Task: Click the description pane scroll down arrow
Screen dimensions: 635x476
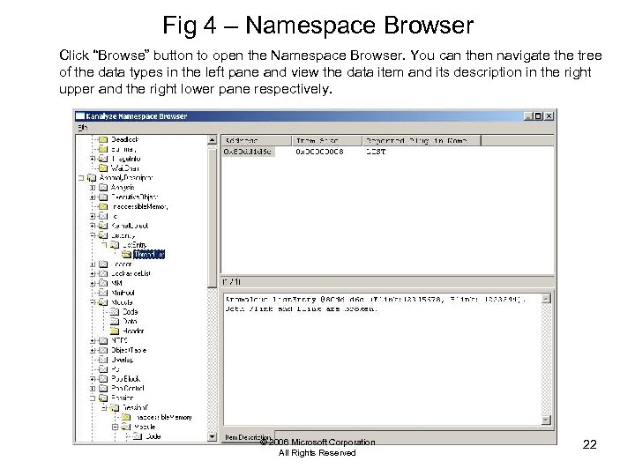Action: [546, 420]
